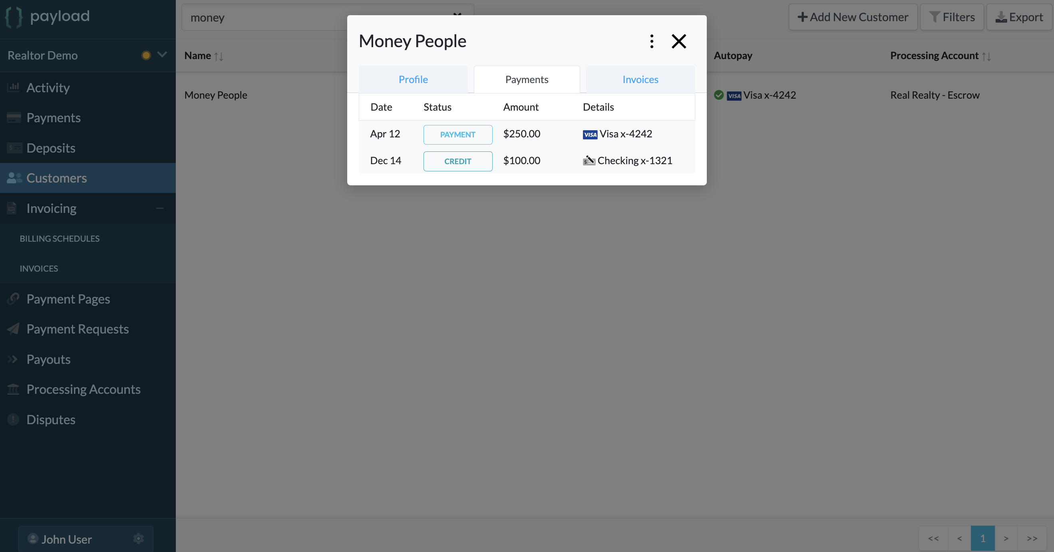Open Processing Accounts bank icon
1054x552 pixels.
click(x=14, y=389)
